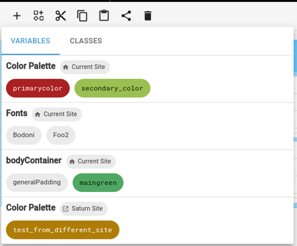Viewport: 297px width, 246px height.
Task: Click the plus add icon
Action: (x=17, y=16)
